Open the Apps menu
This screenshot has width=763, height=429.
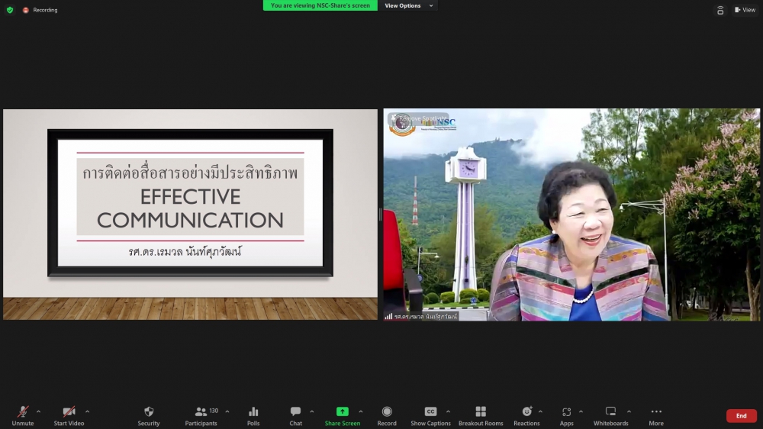[566, 412]
